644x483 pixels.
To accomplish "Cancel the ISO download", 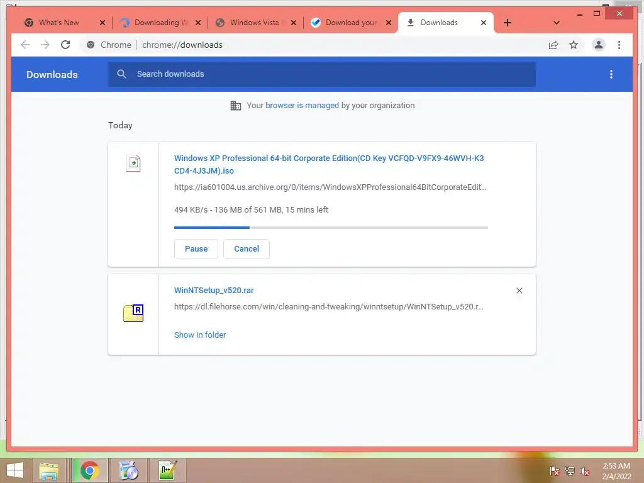I will point(247,249).
